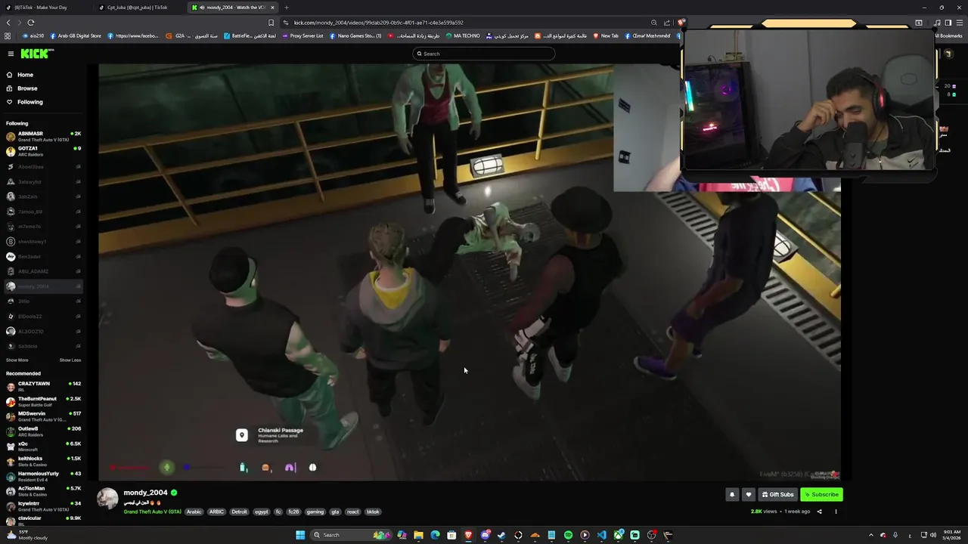This screenshot has width=968, height=544.
Task: Open offline channel 3abZain
Action: pyautogui.click(x=43, y=196)
